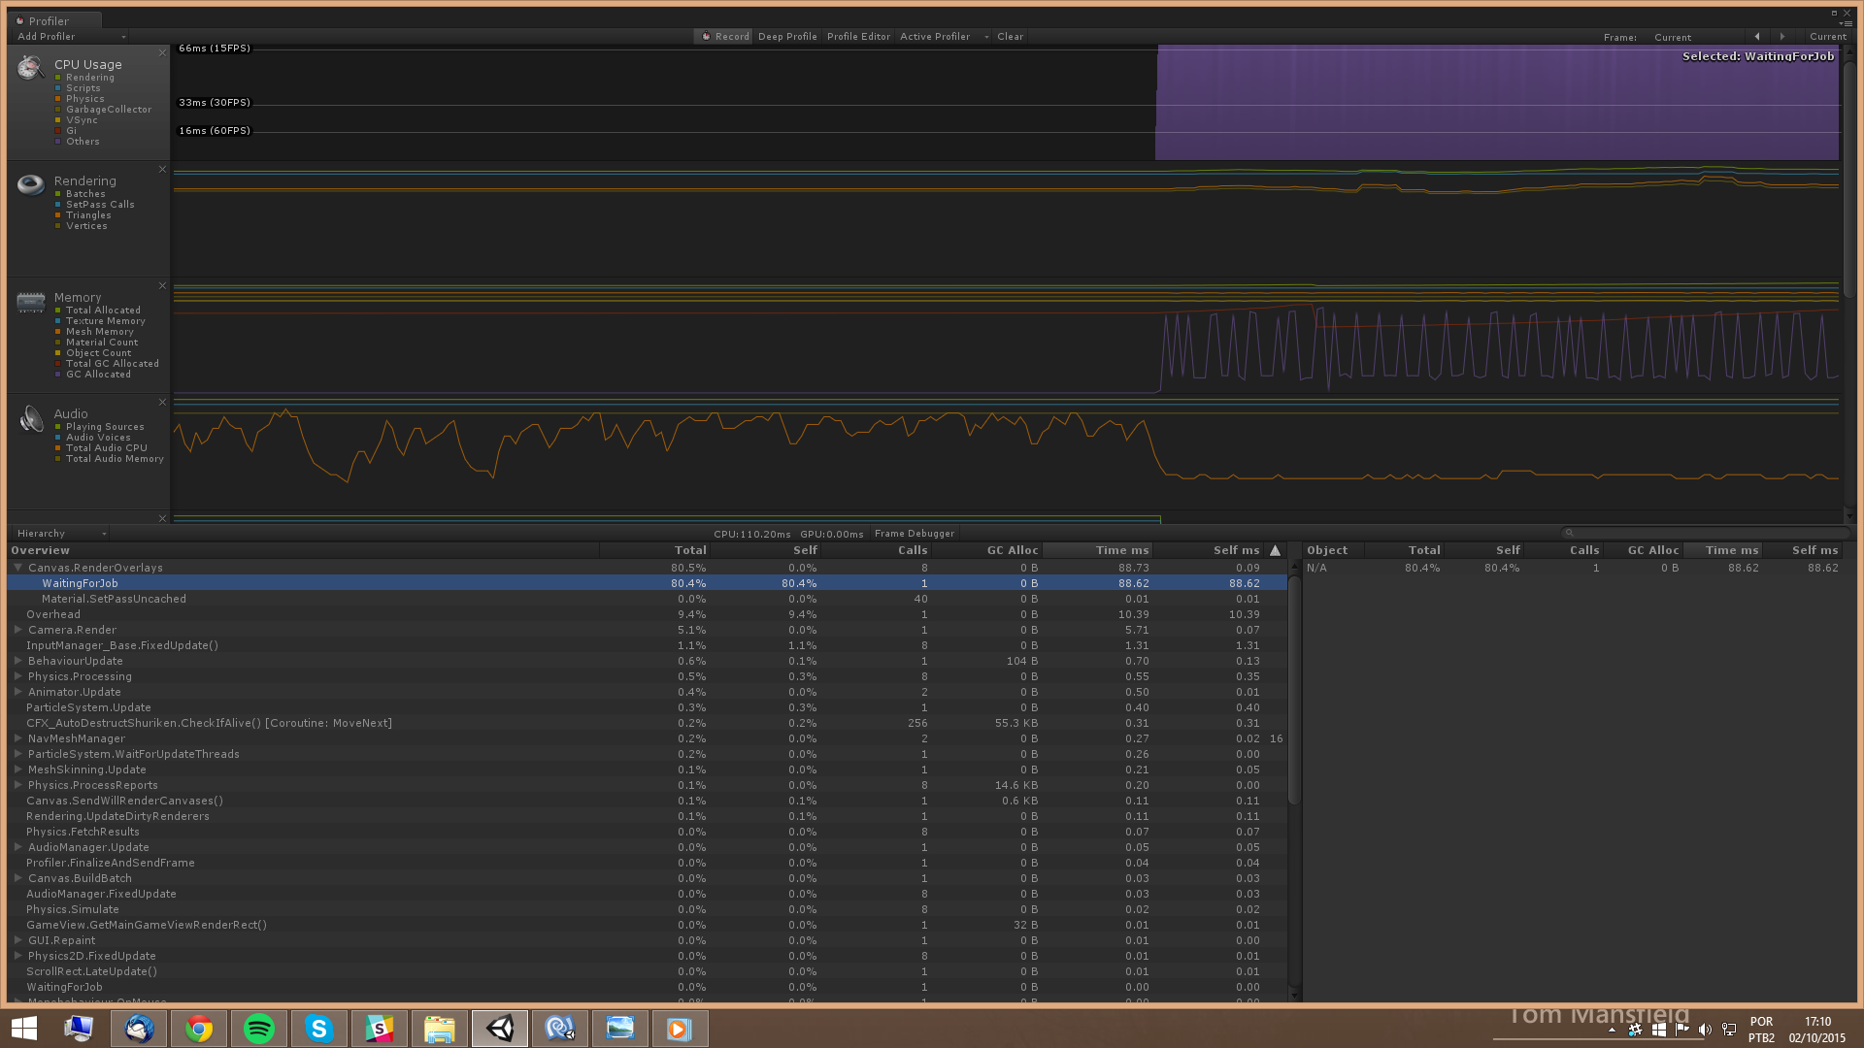This screenshot has height=1048, width=1864.
Task: Open Spotify from the taskbar
Action: click(x=259, y=1029)
